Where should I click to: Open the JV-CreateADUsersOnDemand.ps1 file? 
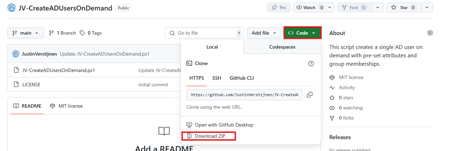(58, 70)
